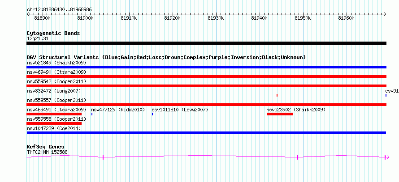Click the RefSeq Genes track title
The image size is (399, 182).
pos(45,147)
